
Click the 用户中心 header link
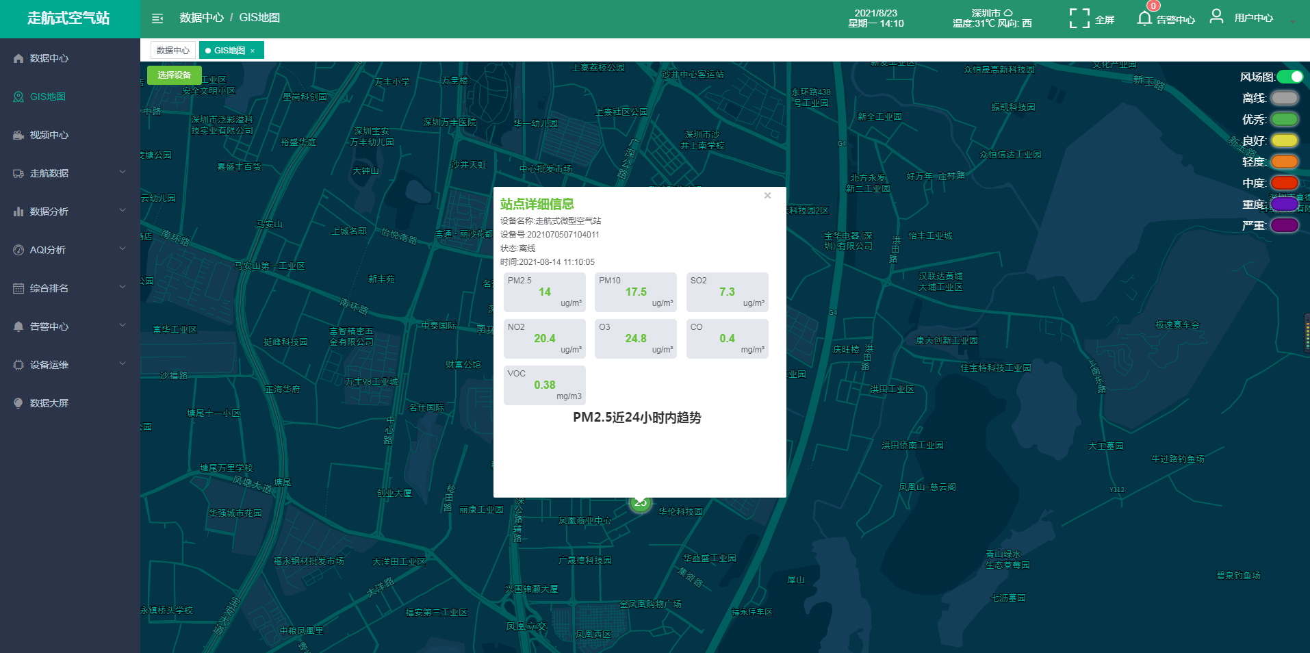tap(1254, 18)
